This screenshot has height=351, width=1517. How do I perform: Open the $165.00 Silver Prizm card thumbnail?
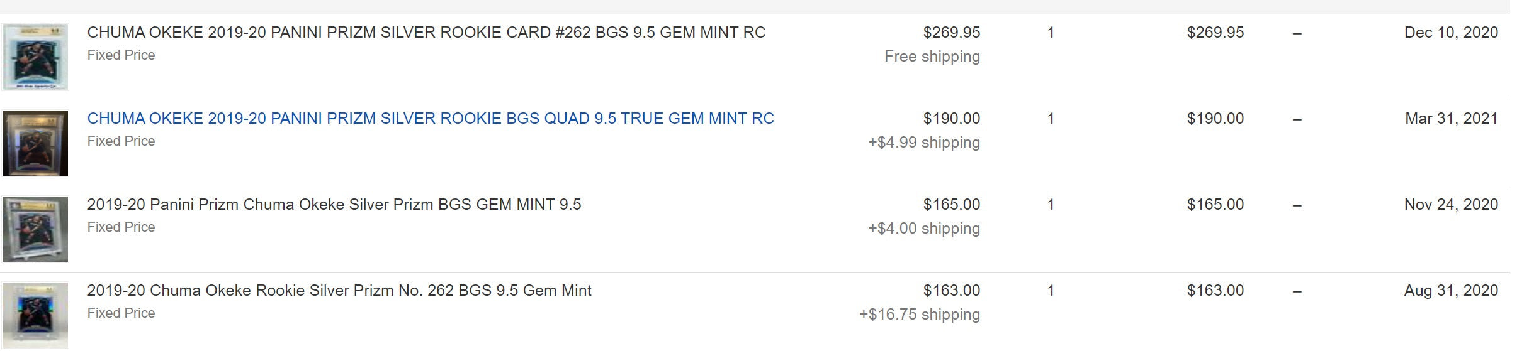pos(35,229)
